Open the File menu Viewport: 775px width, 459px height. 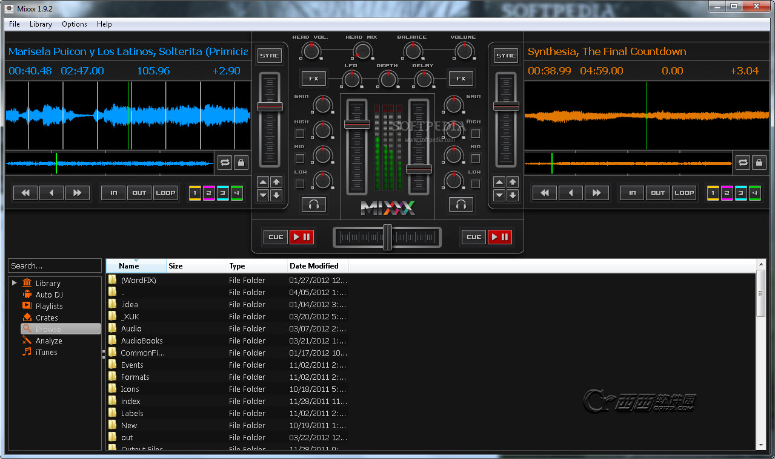click(15, 24)
